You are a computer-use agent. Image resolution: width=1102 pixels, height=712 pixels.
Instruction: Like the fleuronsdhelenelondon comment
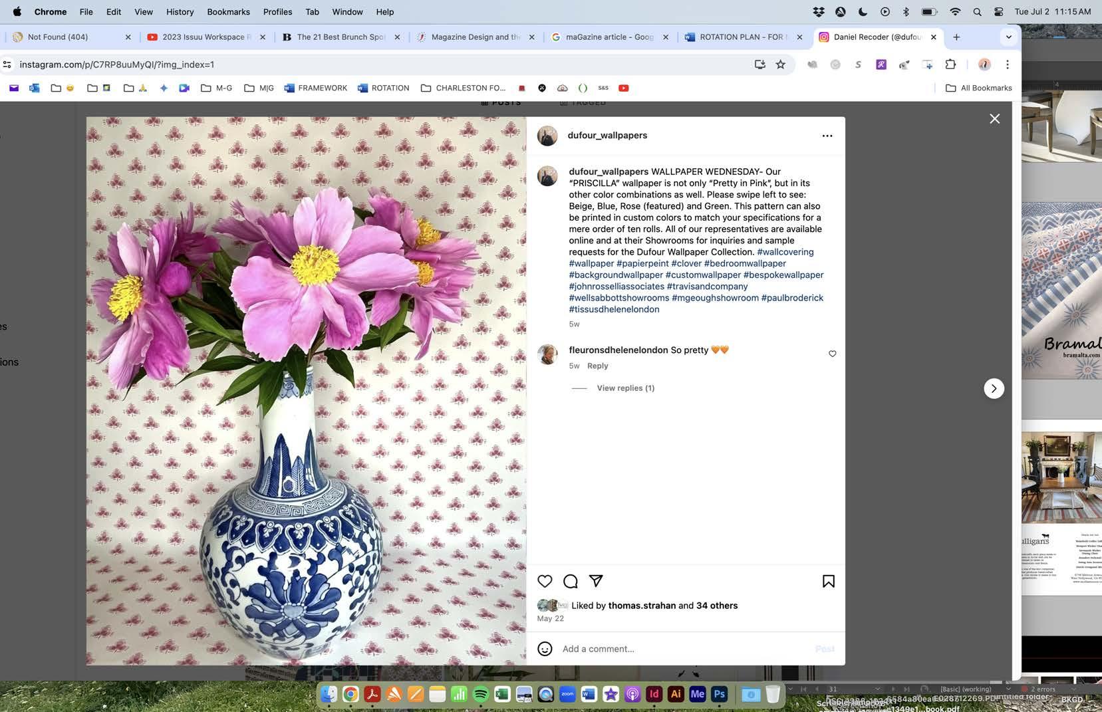832,354
